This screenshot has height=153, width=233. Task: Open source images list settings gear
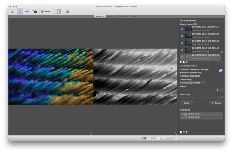coord(187,62)
